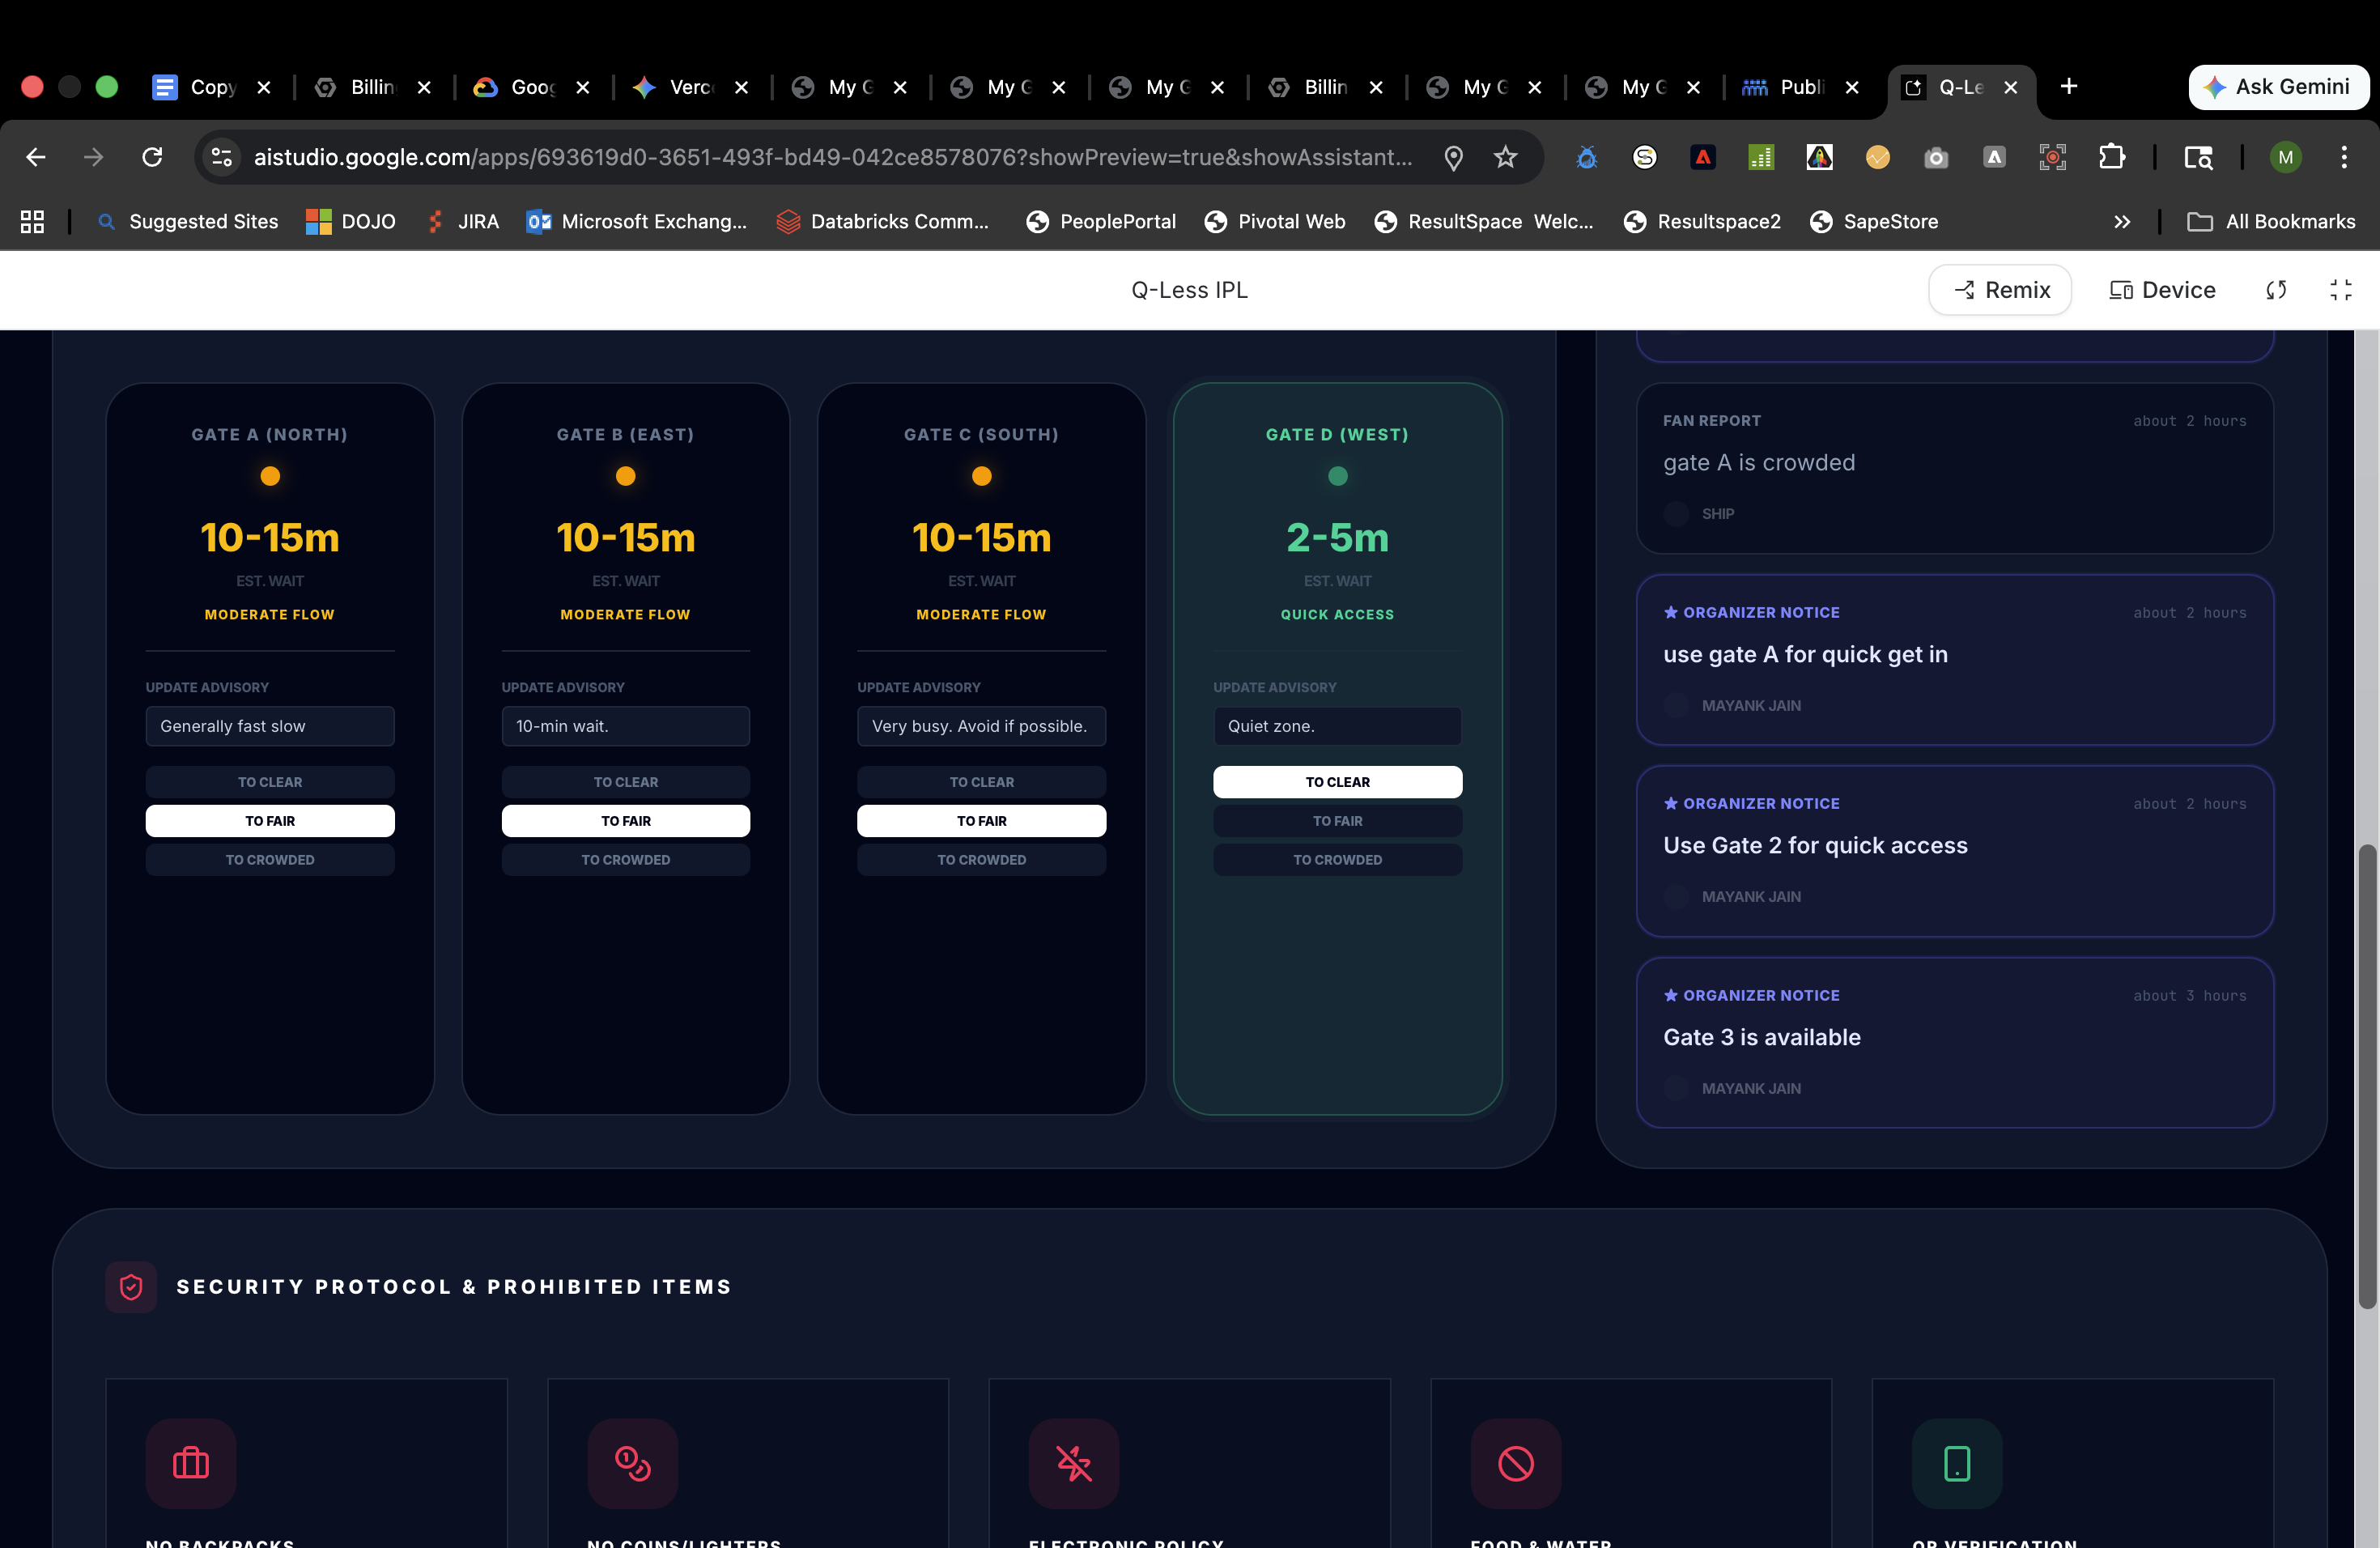Open the PeoplePortal bookmark

(1101, 222)
